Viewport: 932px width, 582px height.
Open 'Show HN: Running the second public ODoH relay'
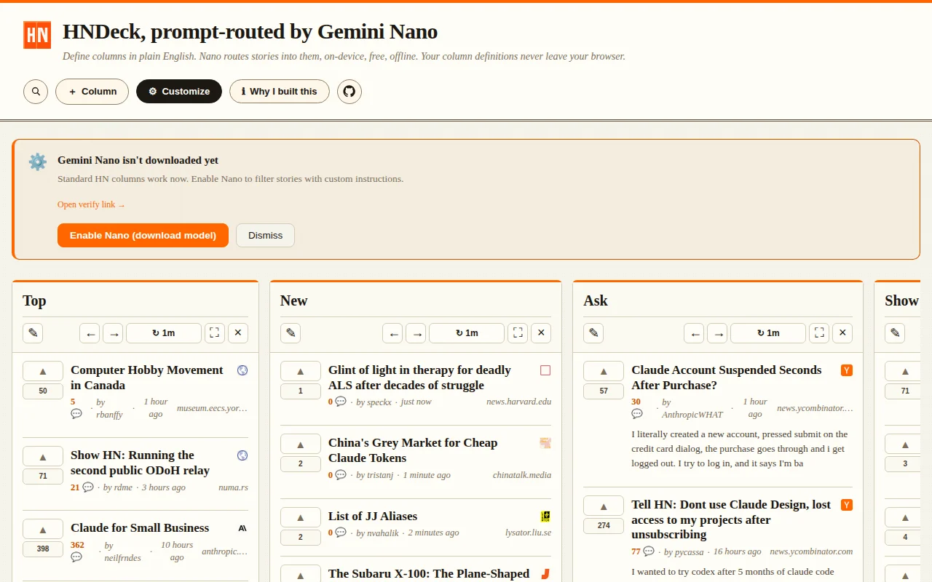pos(140,463)
